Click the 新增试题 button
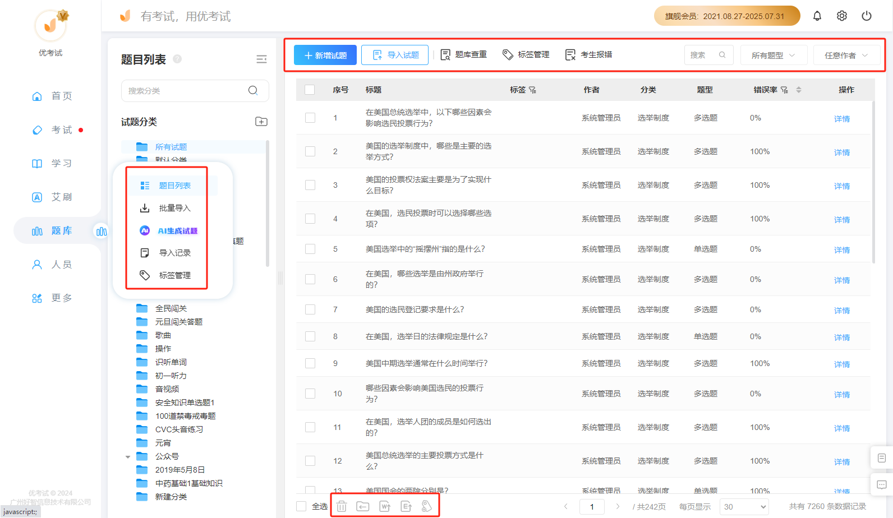This screenshot has height=518, width=893. [325, 55]
